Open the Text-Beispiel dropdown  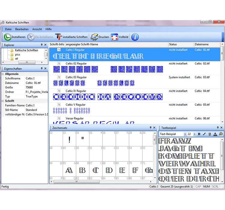pyautogui.click(x=185, y=134)
